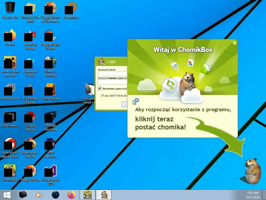Launch Visual Studio 2015 shortcut

tap(51, 175)
